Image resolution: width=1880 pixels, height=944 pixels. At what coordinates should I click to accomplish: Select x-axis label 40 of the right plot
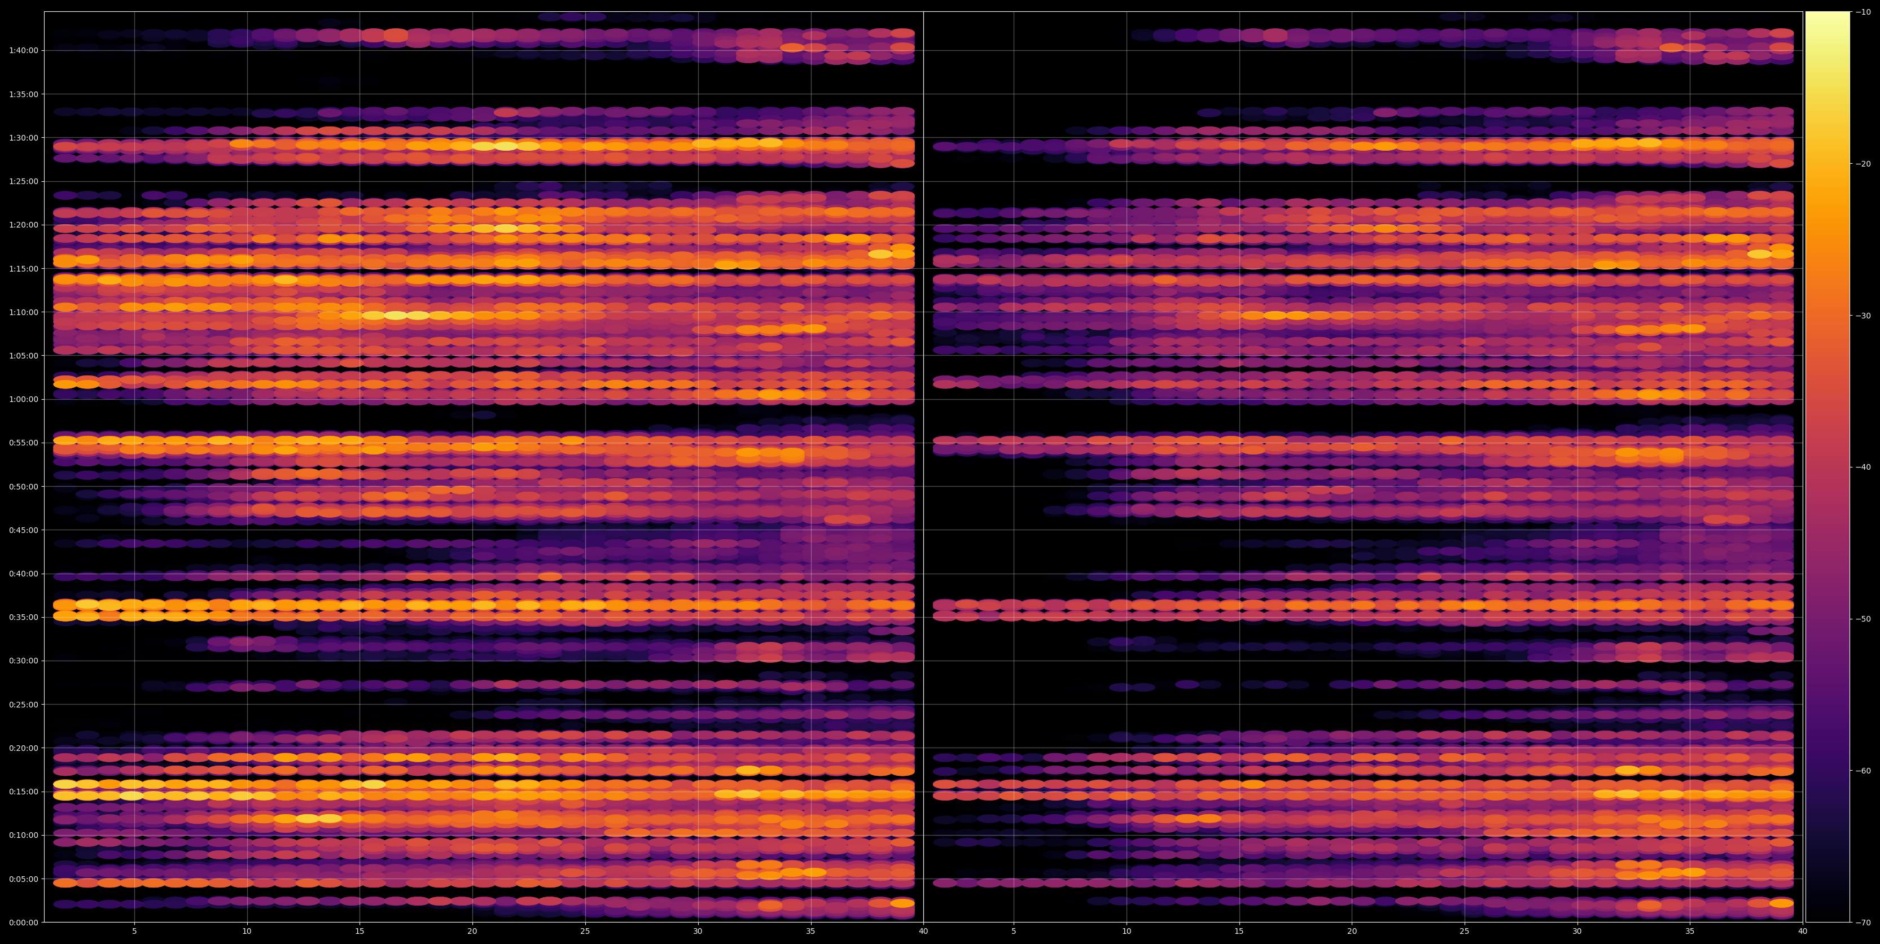click(x=1803, y=932)
